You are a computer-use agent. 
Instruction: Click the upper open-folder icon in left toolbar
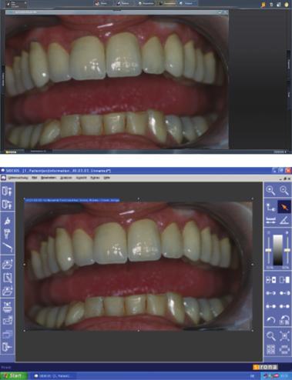click(7, 264)
